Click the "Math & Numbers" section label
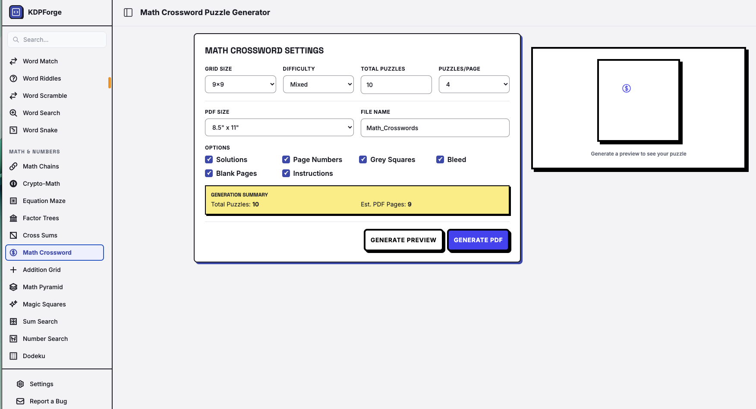Image resolution: width=756 pixels, height=409 pixels. pyautogui.click(x=35, y=152)
